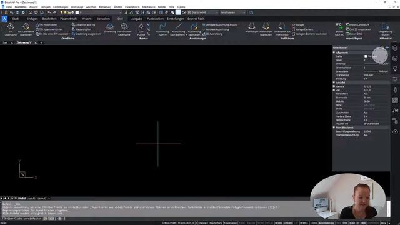Close the Zeichnung1 document tab
400x225 pixels.
[x=36, y=43]
